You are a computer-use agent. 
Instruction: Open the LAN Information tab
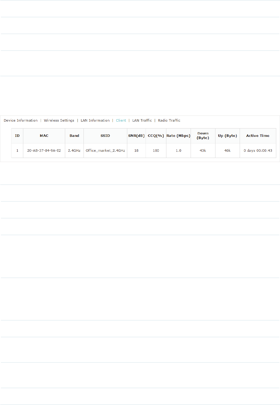(95, 120)
